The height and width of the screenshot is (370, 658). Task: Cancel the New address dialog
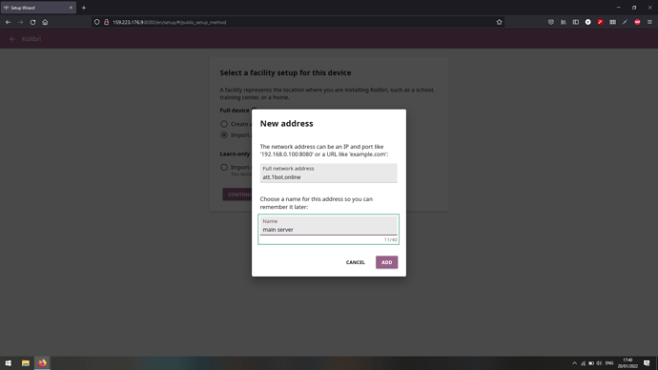(355, 262)
